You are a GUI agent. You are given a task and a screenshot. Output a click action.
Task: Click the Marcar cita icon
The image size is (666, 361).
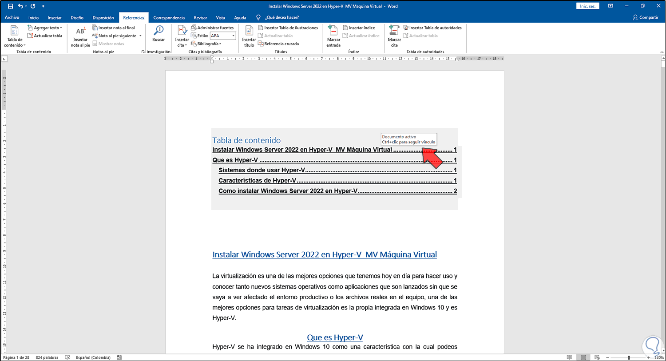pyautogui.click(x=394, y=31)
